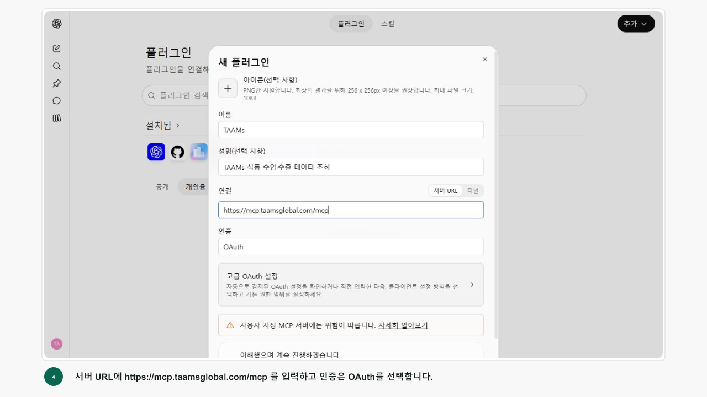Open the 자세히 알아보기 link

pos(403,325)
